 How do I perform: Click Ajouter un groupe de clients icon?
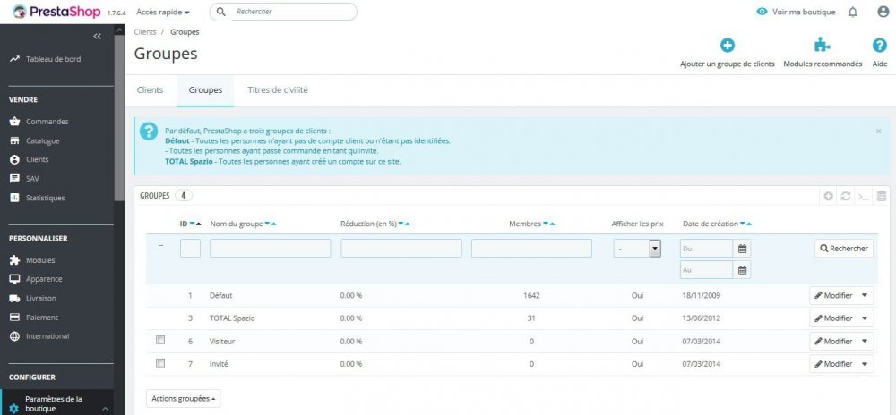[x=727, y=46]
